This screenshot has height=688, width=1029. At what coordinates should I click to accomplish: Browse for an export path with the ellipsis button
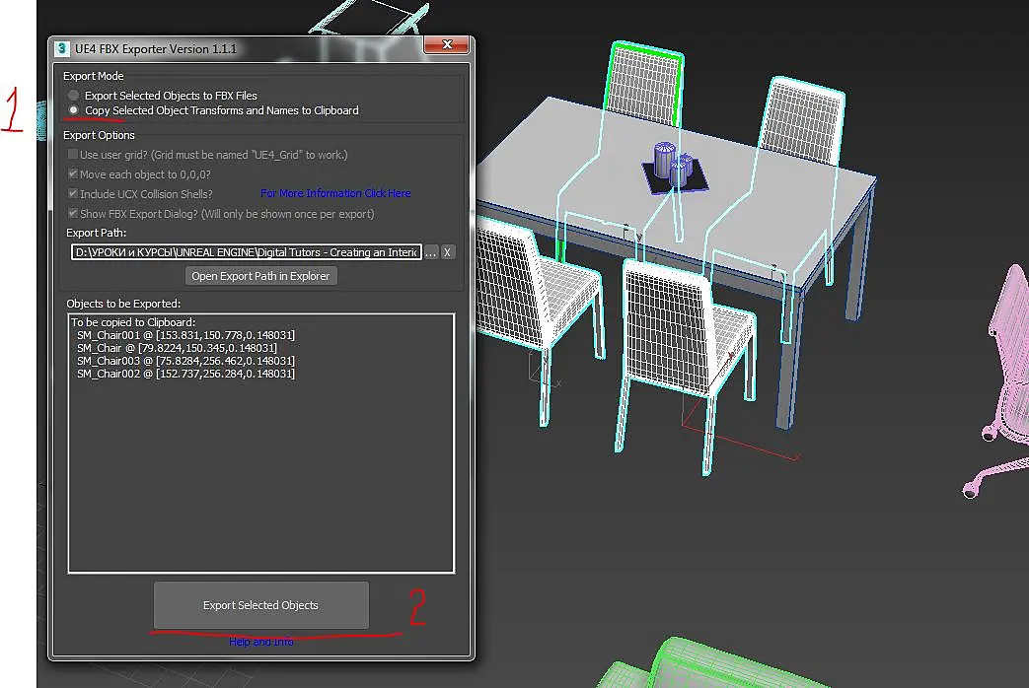click(x=430, y=252)
